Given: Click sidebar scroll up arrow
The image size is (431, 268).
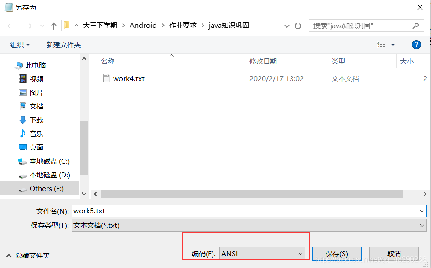Looking at the screenshot, I should click(84, 59).
